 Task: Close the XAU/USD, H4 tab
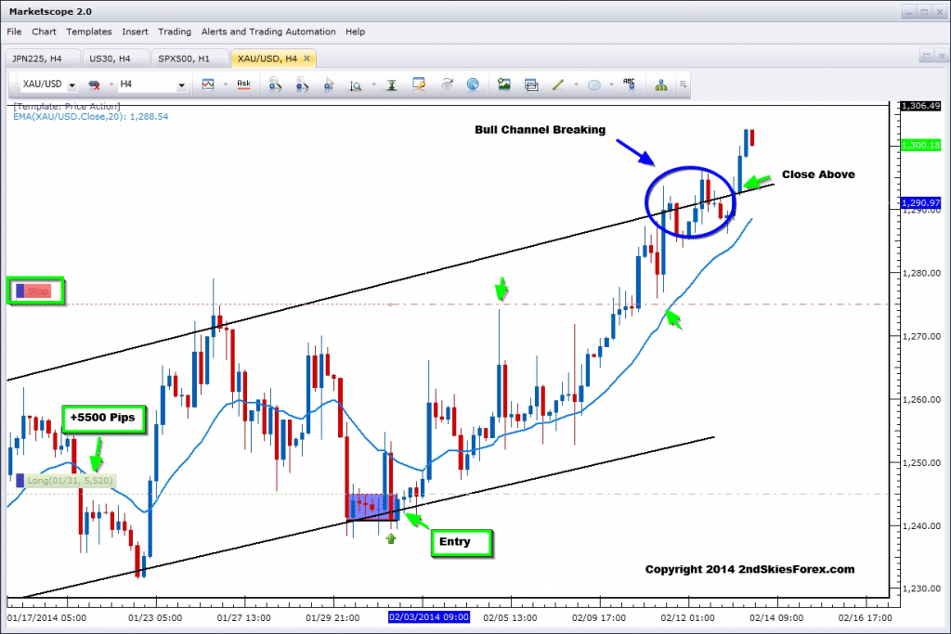click(306, 58)
